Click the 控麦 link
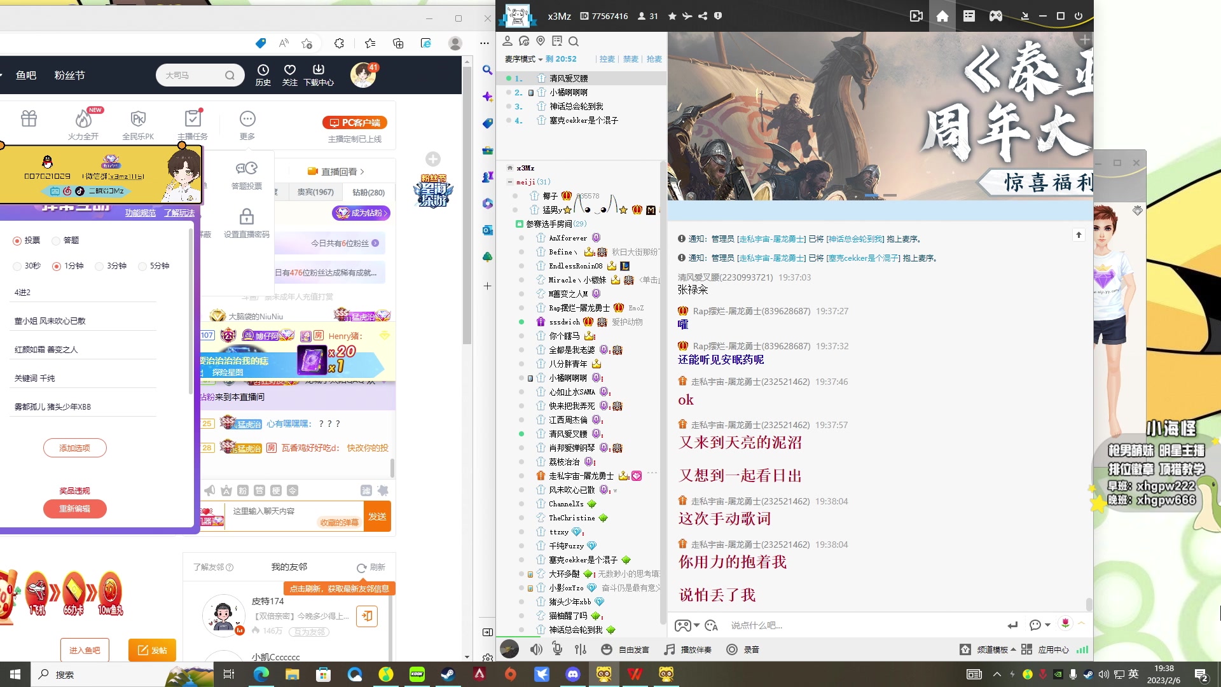 607,59
